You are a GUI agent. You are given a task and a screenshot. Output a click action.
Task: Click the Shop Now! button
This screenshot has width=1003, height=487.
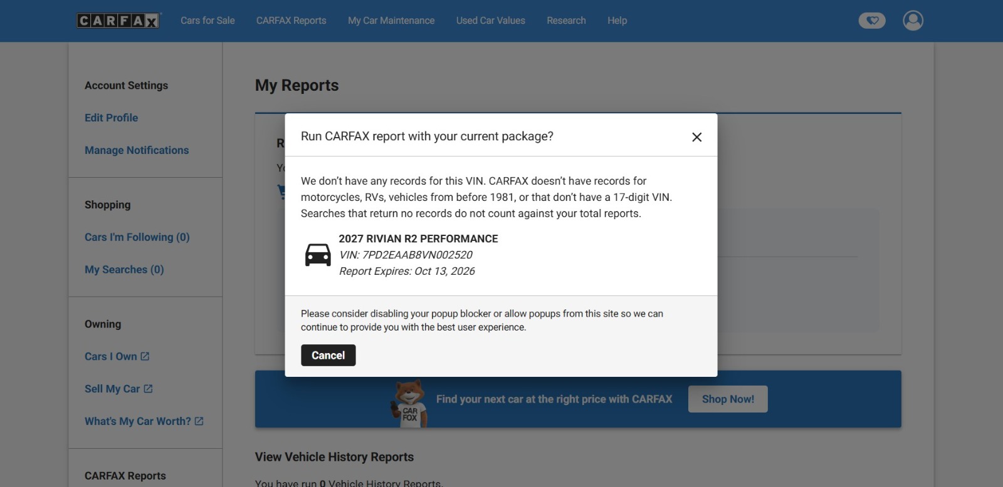click(x=728, y=399)
